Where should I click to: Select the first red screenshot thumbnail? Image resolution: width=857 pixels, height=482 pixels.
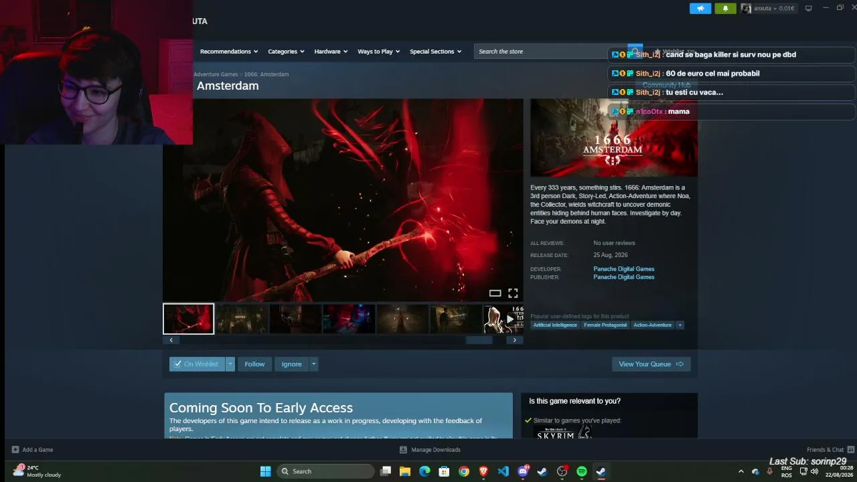188,319
